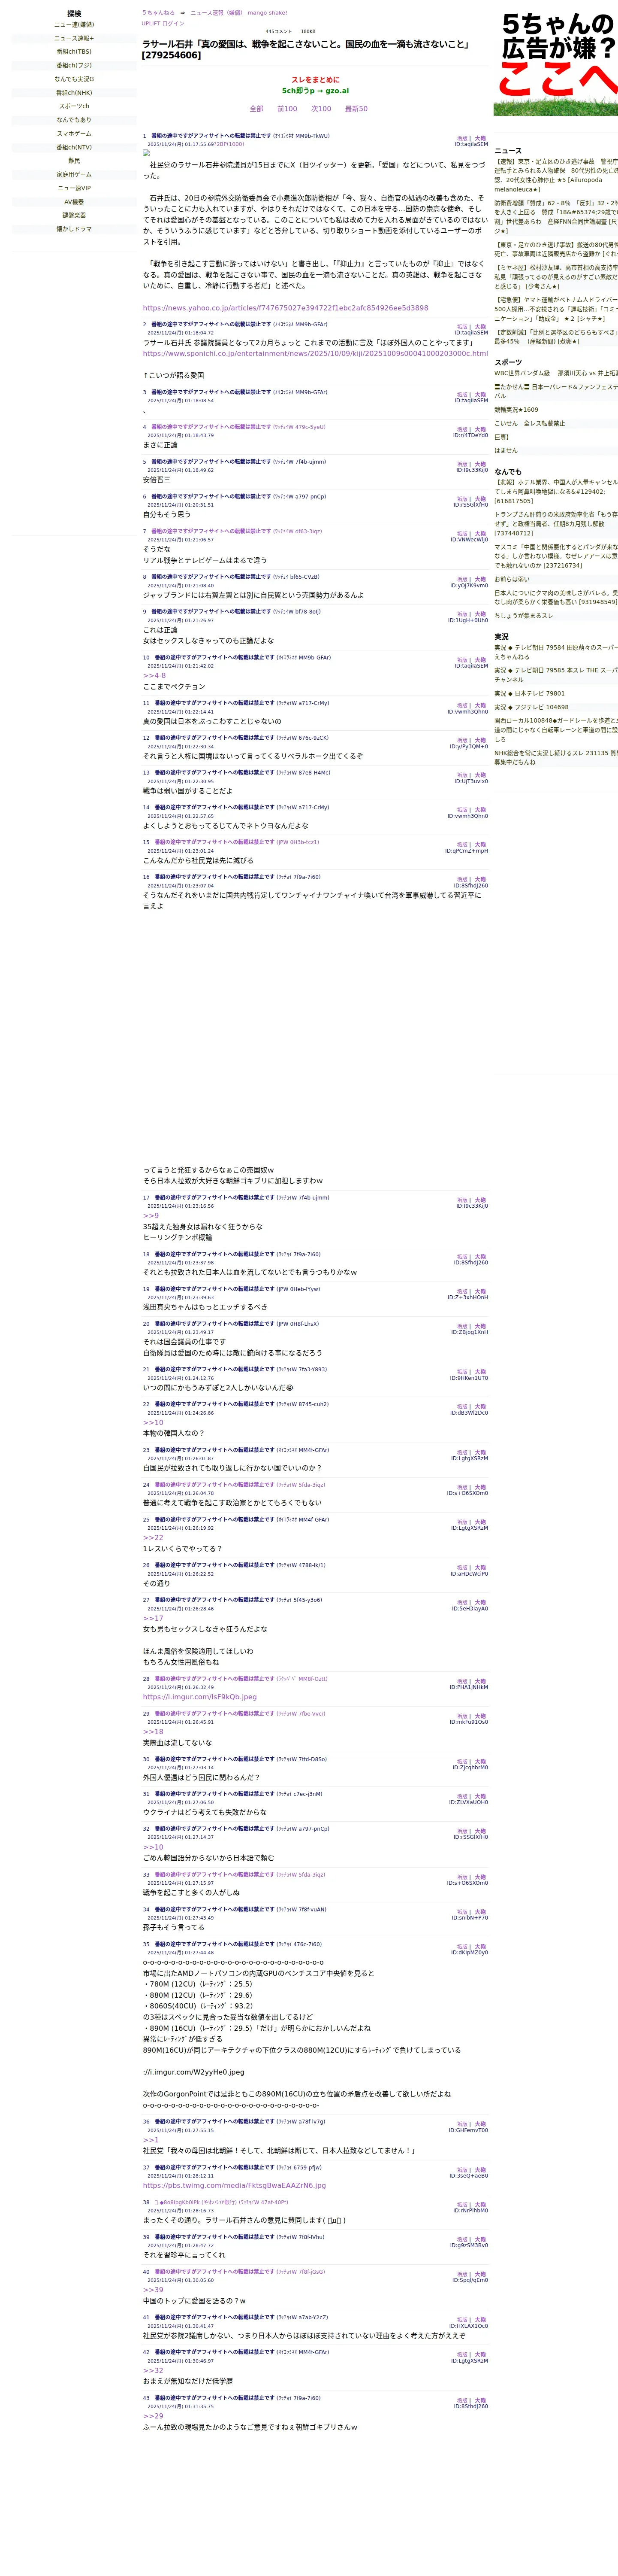Open はません sports link

tap(506, 451)
